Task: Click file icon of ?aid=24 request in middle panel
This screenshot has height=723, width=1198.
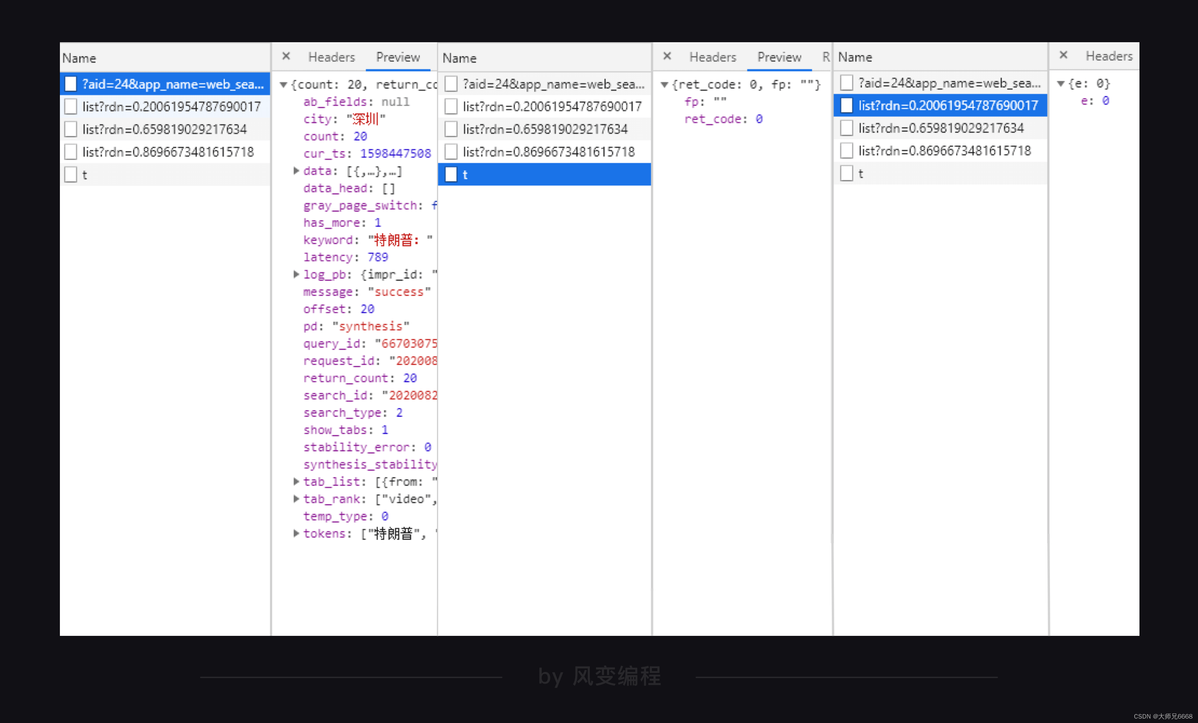Action: (451, 84)
